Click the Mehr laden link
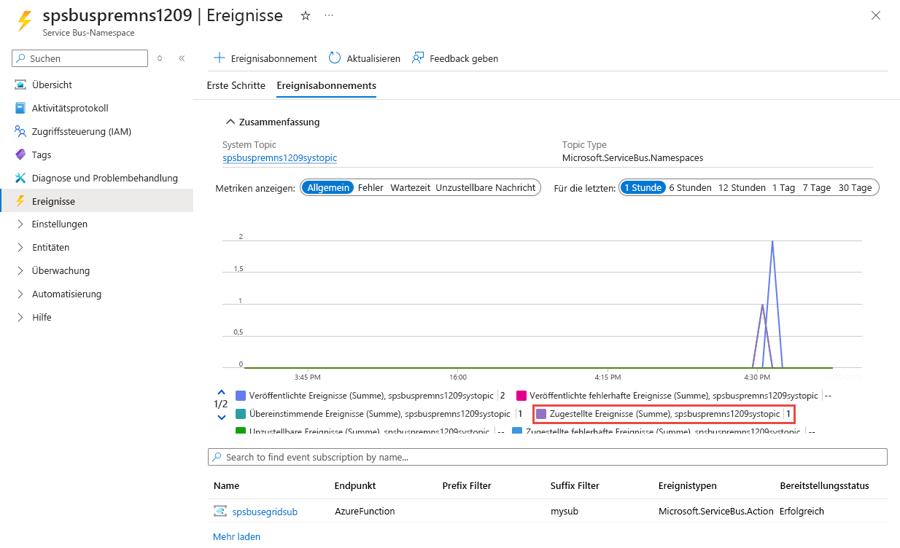900x548 pixels. click(236, 536)
